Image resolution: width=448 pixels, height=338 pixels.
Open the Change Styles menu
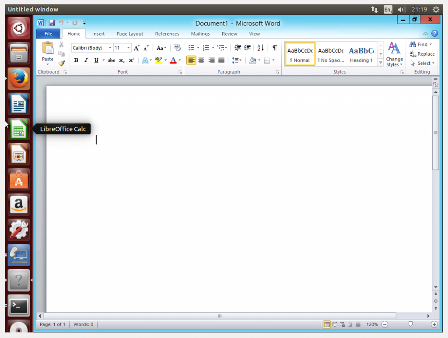point(394,55)
